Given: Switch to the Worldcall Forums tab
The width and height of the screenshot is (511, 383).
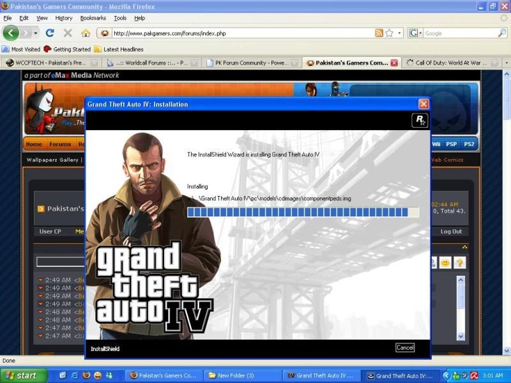Looking at the screenshot, I should click(x=151, y=63).
